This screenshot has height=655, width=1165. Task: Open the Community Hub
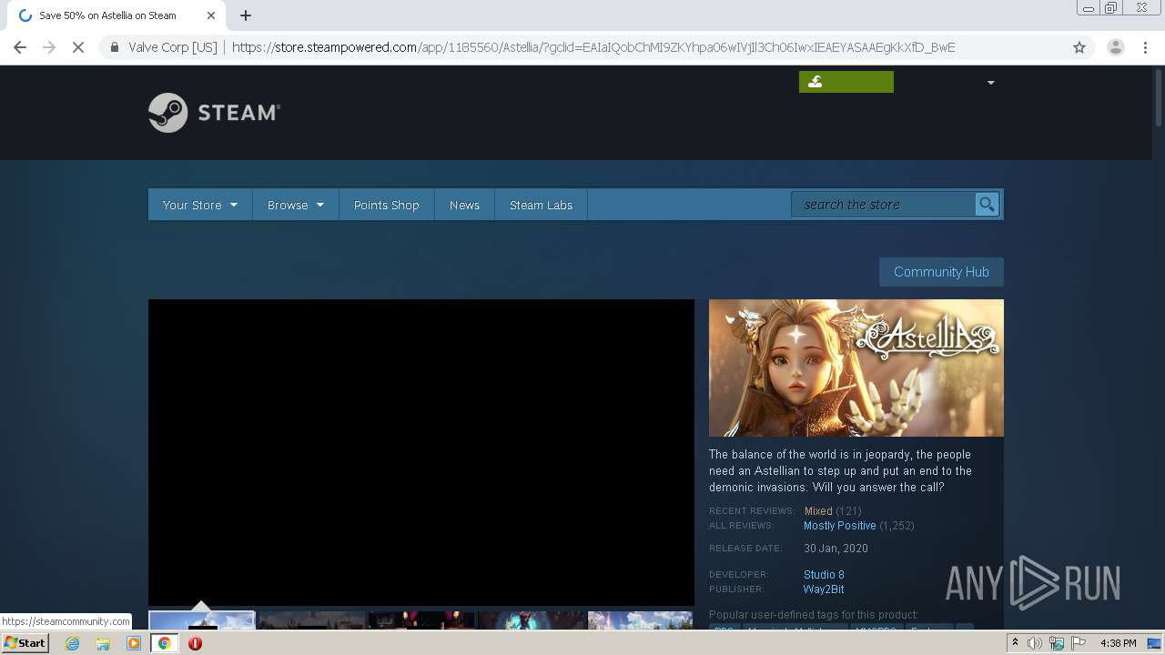941,272
